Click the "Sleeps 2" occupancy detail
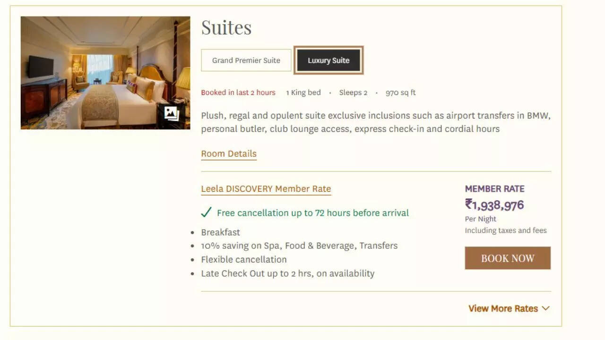The image size is (605, 340). coord(353,93)
